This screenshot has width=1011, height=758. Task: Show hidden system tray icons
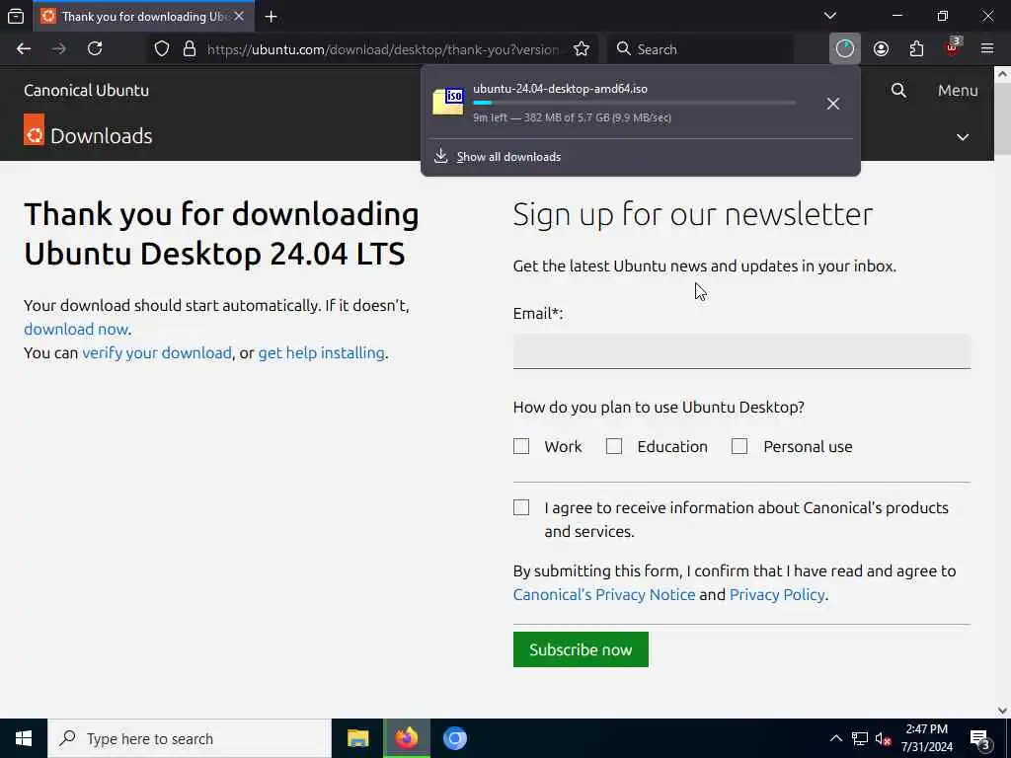[835, 738]
